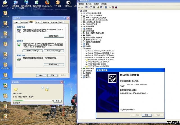Expand the 網路介面卡 (network adapters) node
180x125 pixels.
tap(81, 69)
